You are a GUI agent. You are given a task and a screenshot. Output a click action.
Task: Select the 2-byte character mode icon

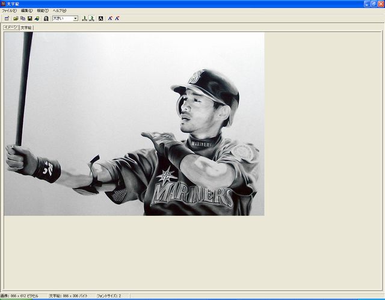click(x=91, y=19)
